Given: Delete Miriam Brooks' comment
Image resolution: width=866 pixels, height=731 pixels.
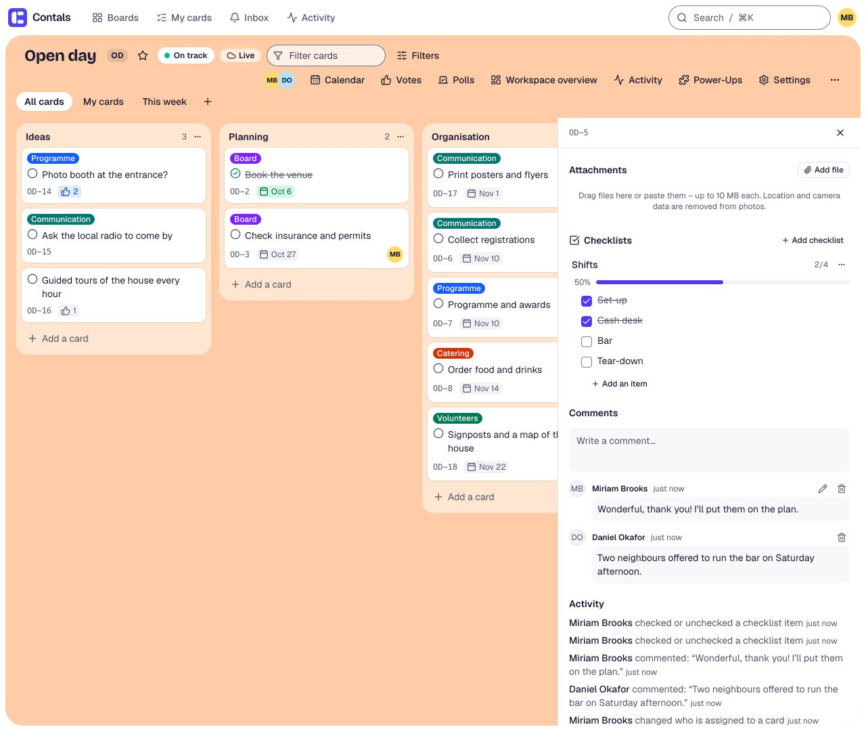Looking at the screenshot, I should point(842,489).
